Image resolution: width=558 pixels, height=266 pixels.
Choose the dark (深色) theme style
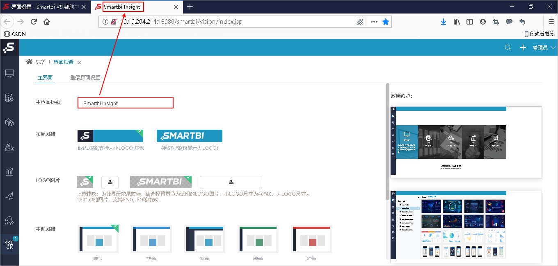coord(205,239)
